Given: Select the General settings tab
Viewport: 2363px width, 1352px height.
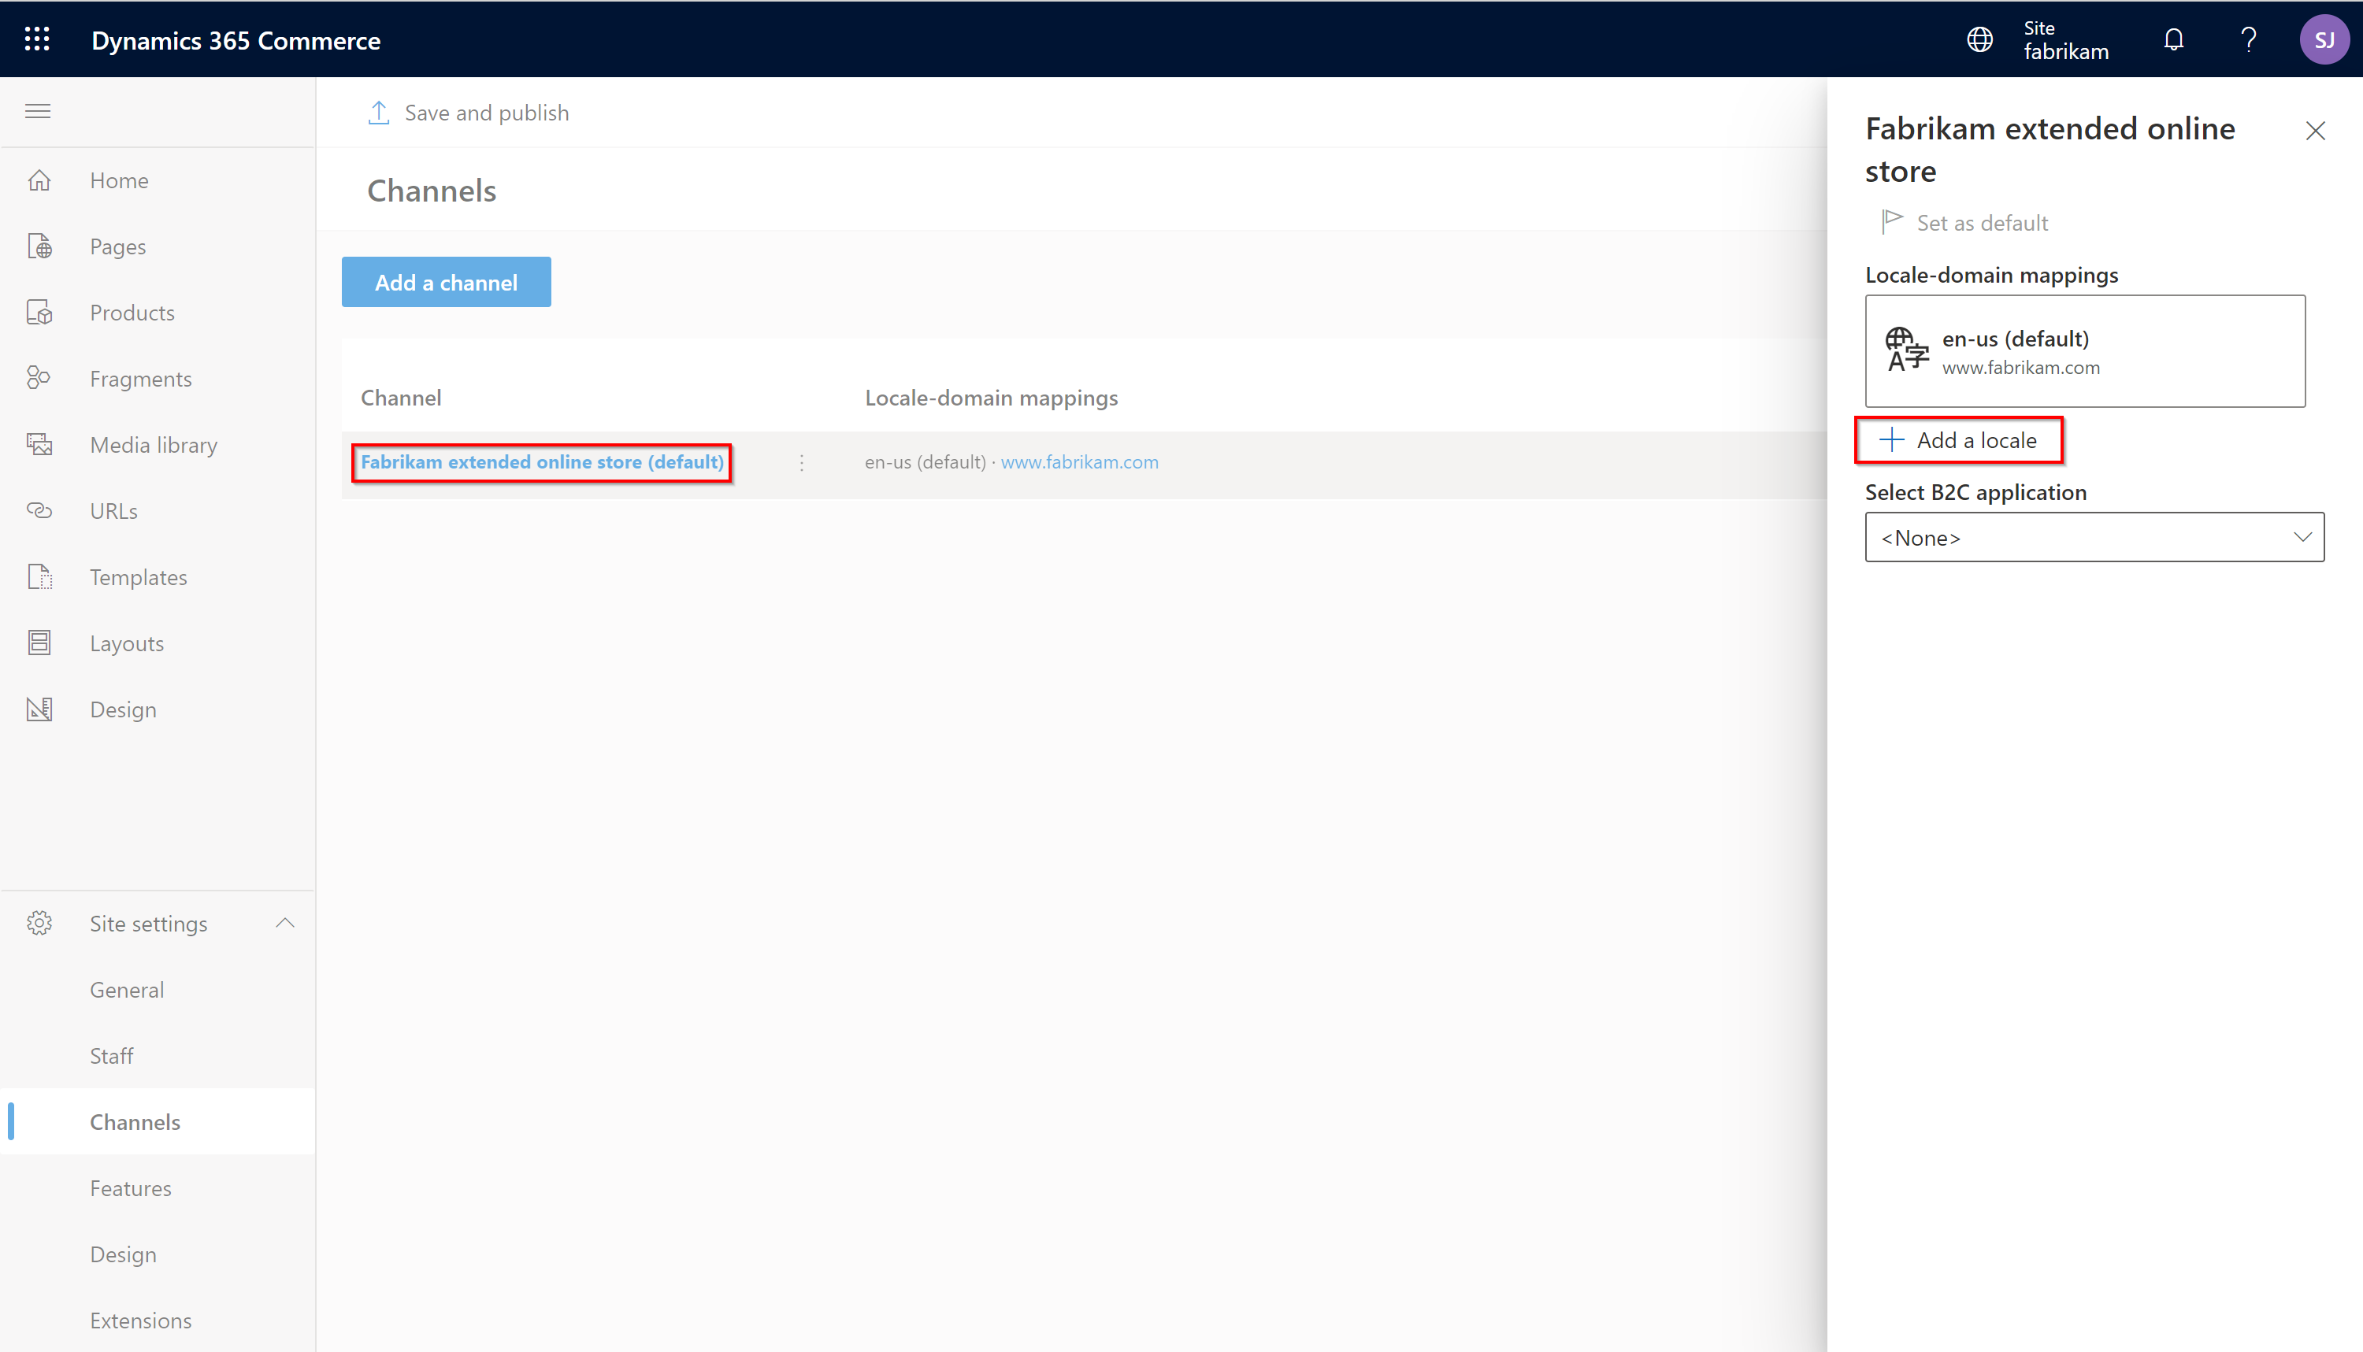Looking at the screenshot, I should tap(125, 988).
